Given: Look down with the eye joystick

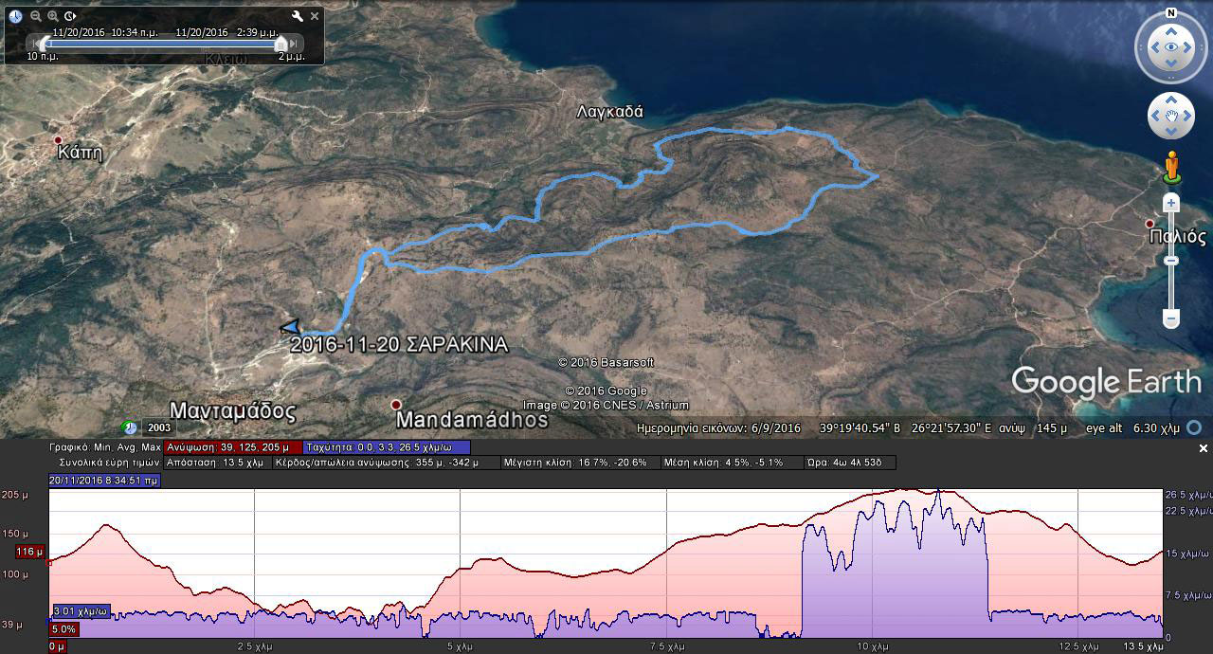Looking at the screenshot, I should coord(1171,64).
